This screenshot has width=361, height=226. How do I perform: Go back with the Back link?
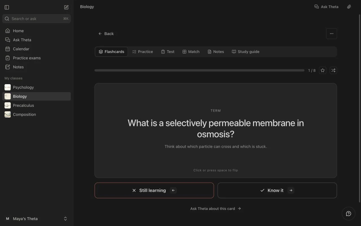click(x=106, y=34)
